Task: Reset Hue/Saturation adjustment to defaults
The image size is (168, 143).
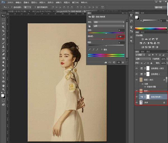Action: [x=114, y=62]
